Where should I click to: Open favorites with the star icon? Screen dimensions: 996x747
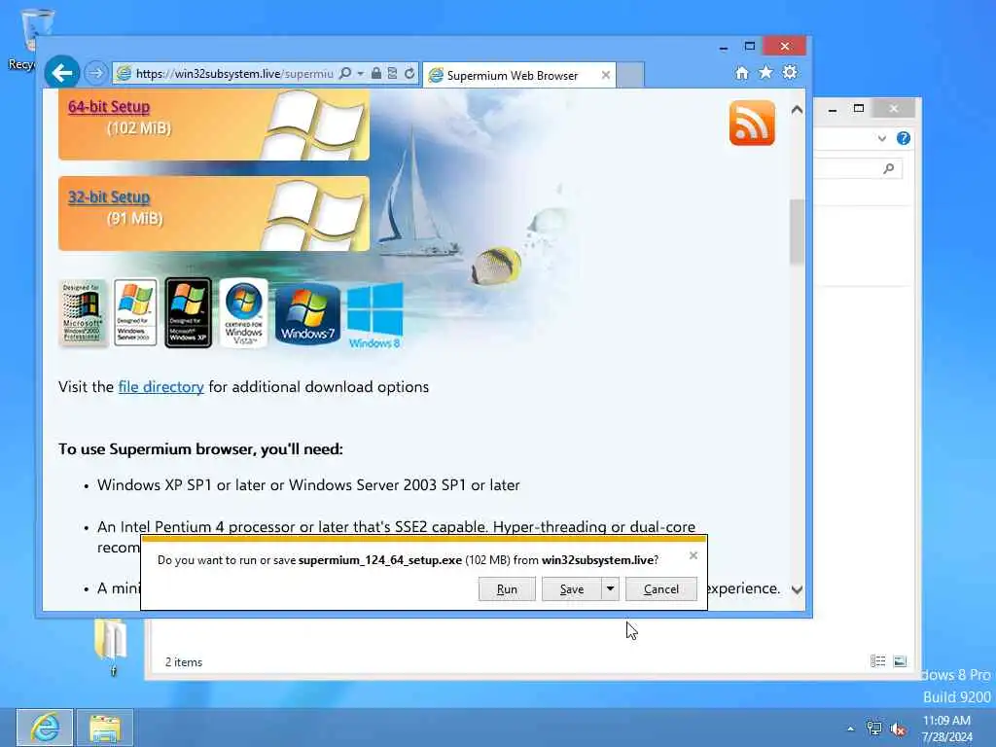pos(765,72)
